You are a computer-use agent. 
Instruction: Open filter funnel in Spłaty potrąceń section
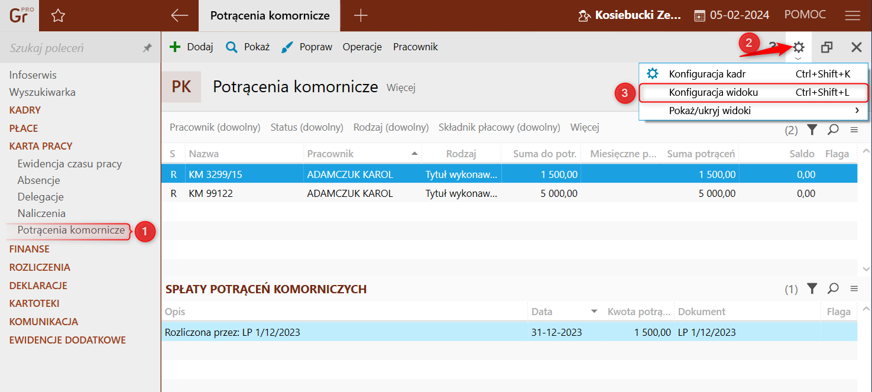[812, 288]
